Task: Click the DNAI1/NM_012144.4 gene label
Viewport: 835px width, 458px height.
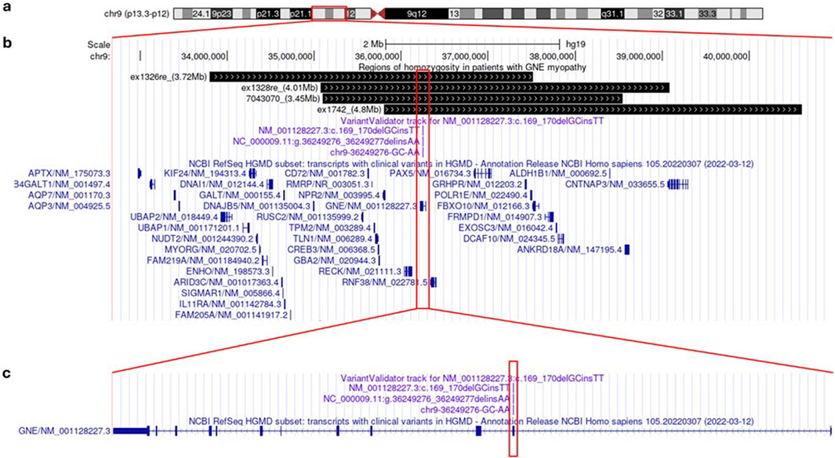Action: click(222, 184)
